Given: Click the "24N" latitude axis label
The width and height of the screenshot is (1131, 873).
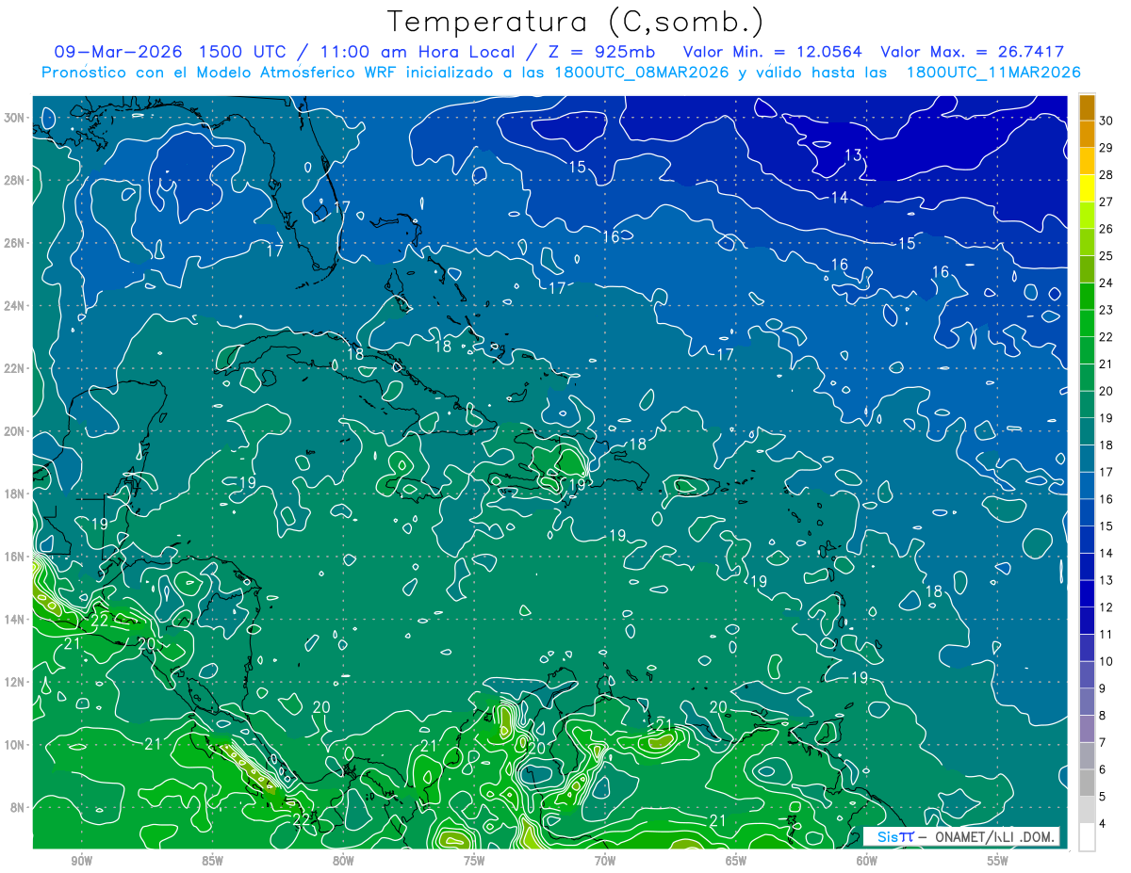Looking at the screenshot, I should coord(16,305).
